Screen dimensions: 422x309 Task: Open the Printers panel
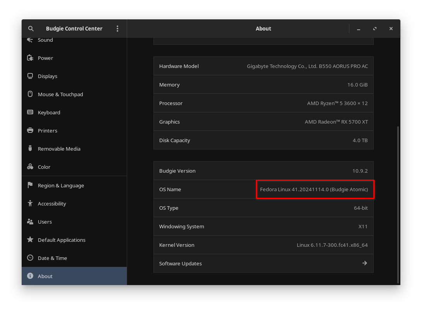pos(74,131)
